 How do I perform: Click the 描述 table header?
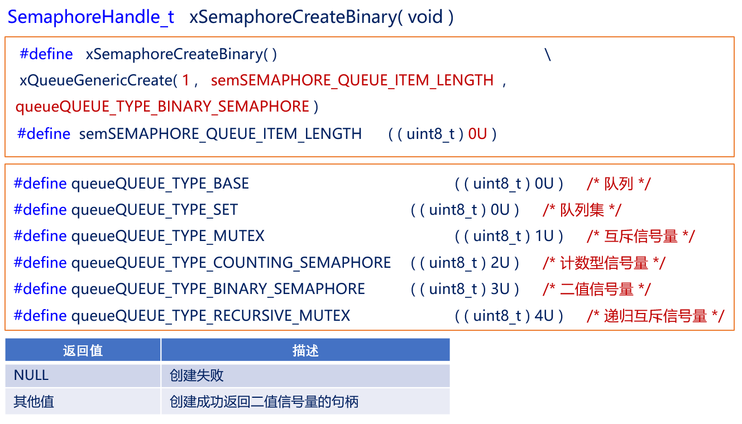pyautogui.click(x=305, y=350)
